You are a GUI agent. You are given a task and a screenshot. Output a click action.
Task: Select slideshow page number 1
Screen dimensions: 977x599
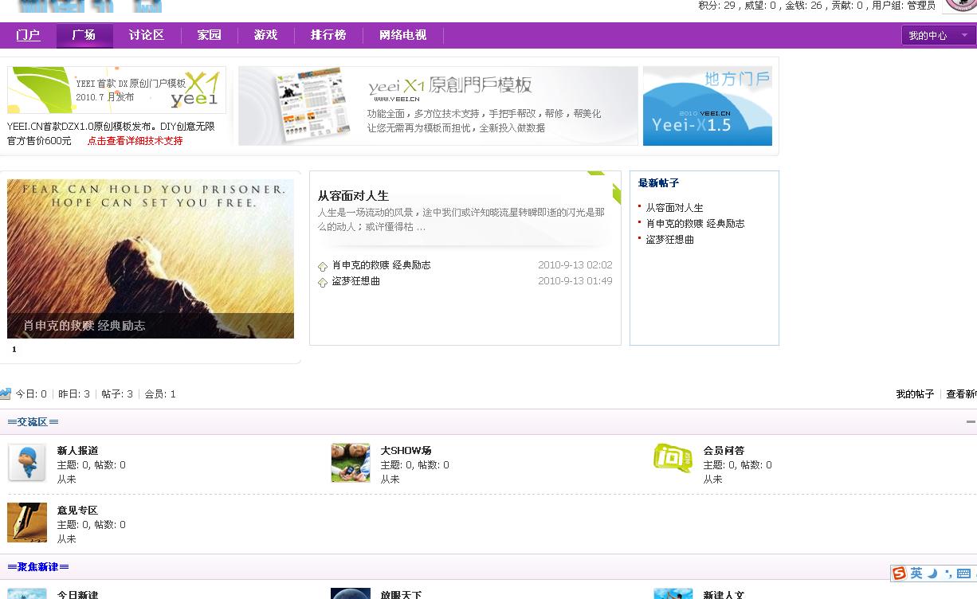pyautogui.click(x=14, y=349)
